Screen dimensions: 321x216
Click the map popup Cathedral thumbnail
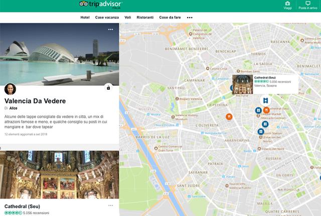coord(242,85)
